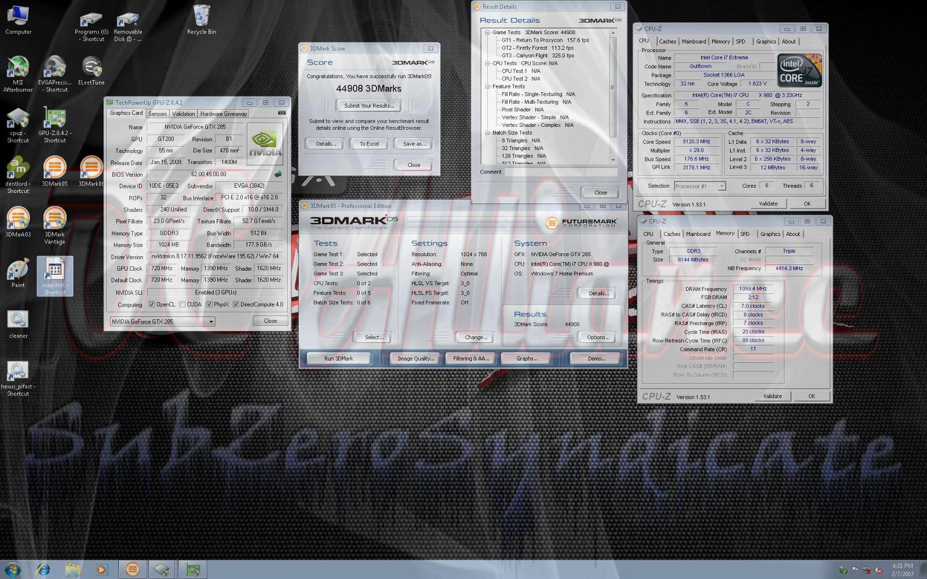Collapse the Batch Size Tests tree node
This screenshot has width=927, height=579.
click(x=487, y=133)
